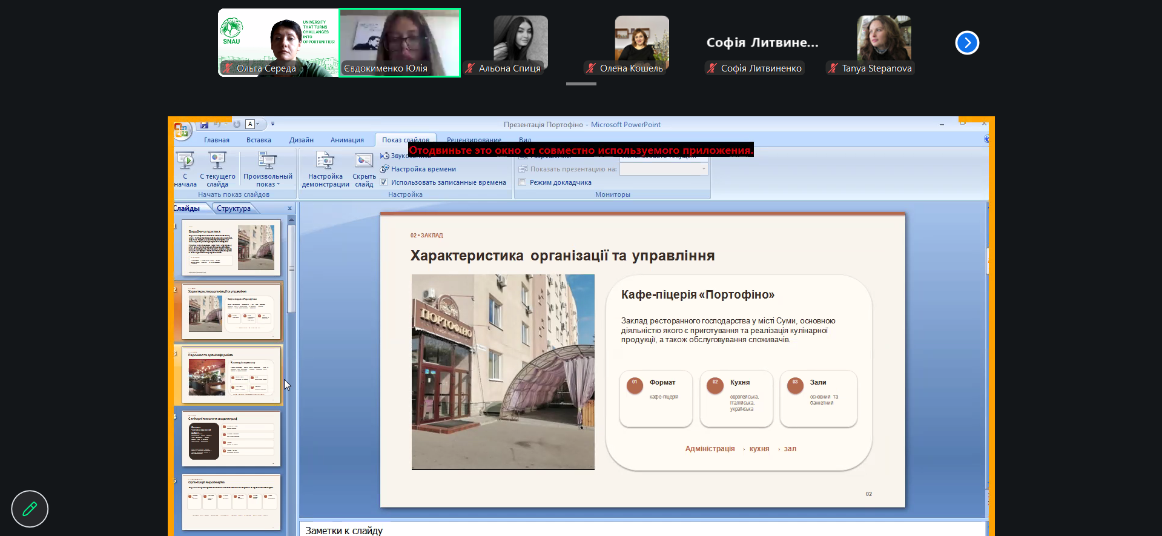The height and width of the screenshot is (536, 1162).
Task: Start slideshow from current slide
Action: tap(217, 169)
